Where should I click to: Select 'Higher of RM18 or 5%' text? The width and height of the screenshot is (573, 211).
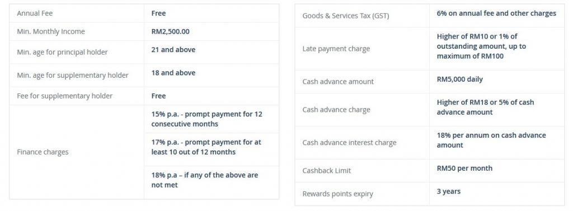(485, 107)
